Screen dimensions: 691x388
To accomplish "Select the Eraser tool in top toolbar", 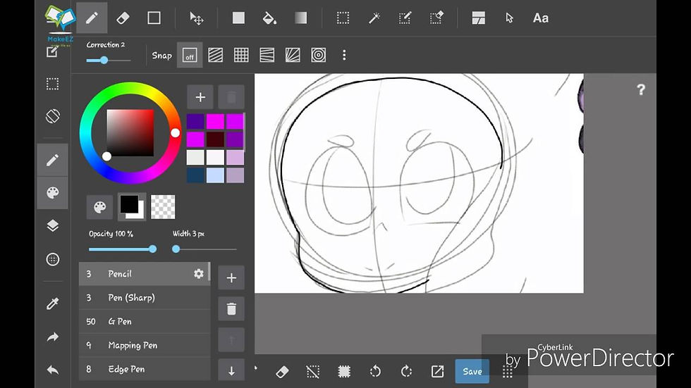I will coord(123,18).
